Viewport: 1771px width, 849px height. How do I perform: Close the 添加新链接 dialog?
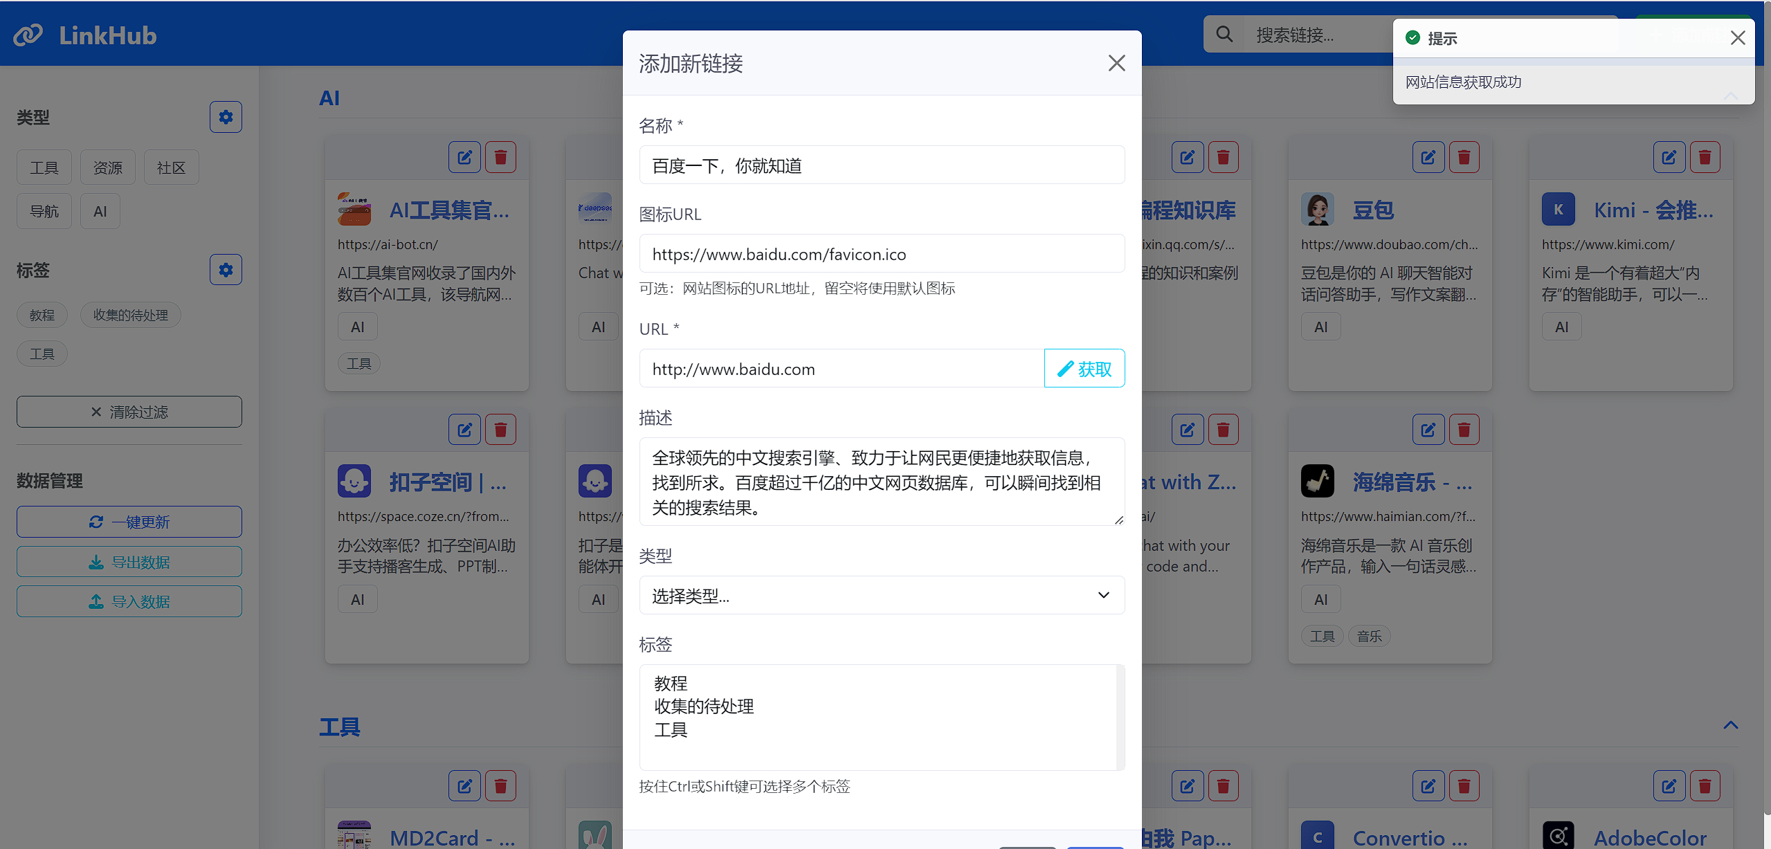pos(1116,63)
